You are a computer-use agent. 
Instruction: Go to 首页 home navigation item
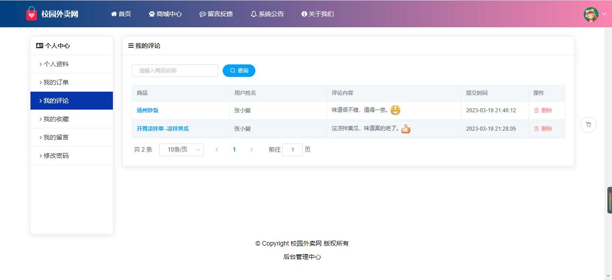coord(121,14)
